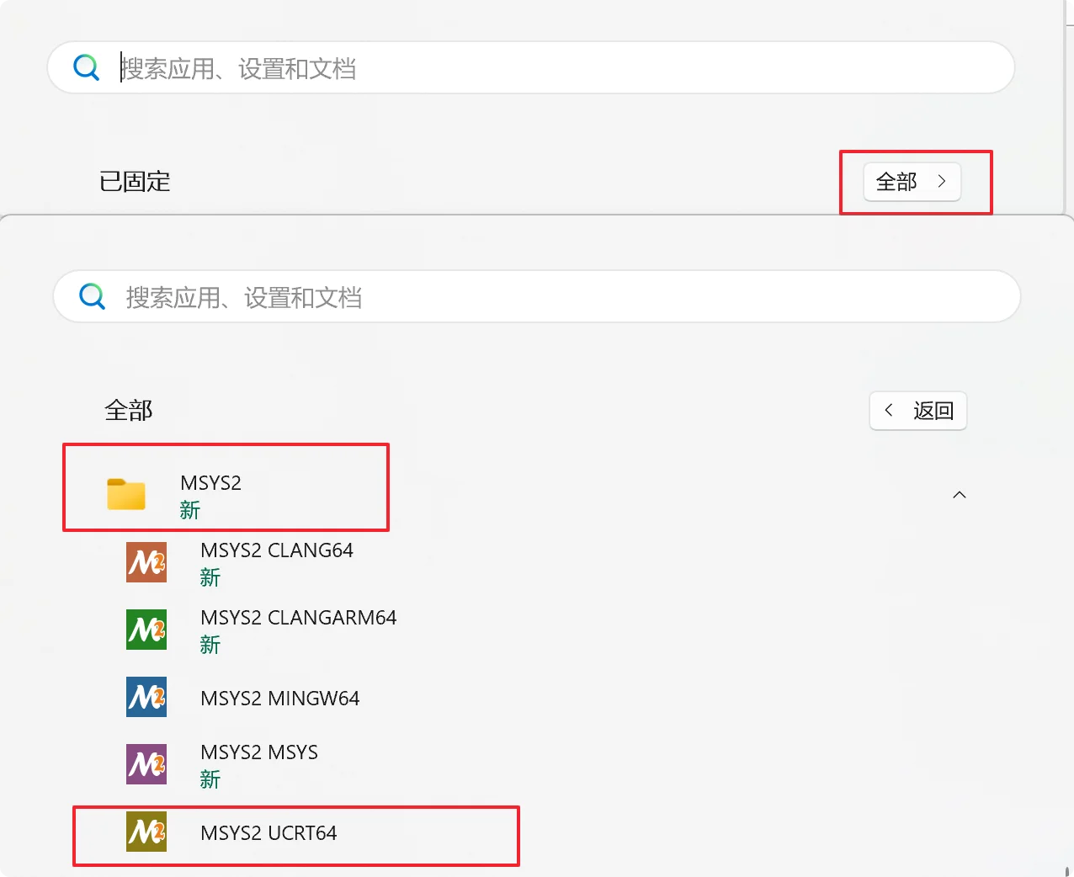Click the 已固定 pinned section heading
This screenshot has height=877, width=1074.
[135, 182]
